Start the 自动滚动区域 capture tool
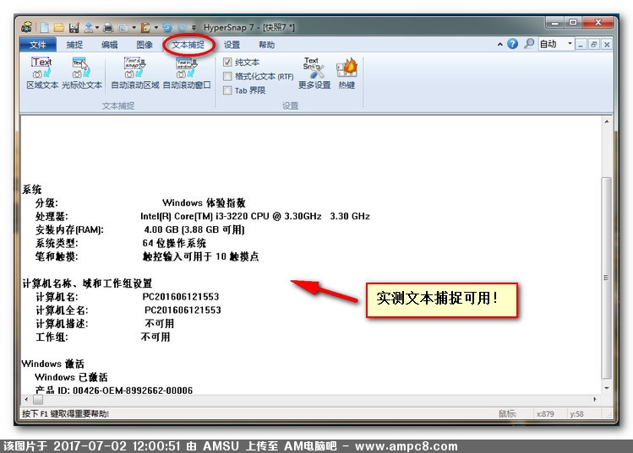This screenshot has height=453, width=633. pyautogui.click(x=135, y=73)
